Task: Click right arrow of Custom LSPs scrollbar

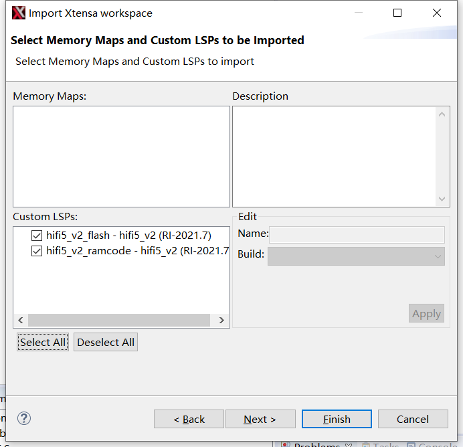Action: coord(221,321)
